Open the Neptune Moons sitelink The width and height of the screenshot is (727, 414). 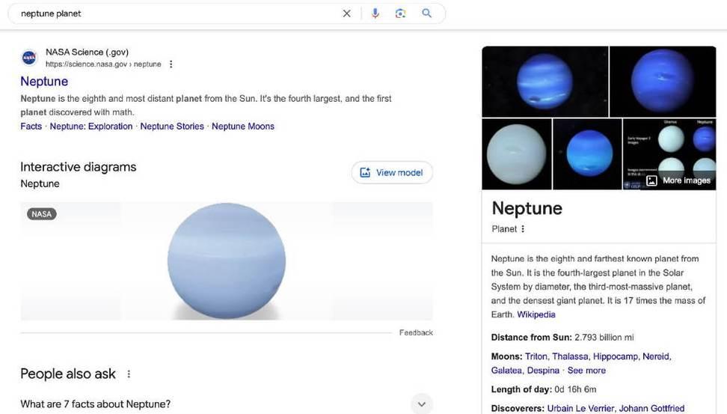coord(243,127)
